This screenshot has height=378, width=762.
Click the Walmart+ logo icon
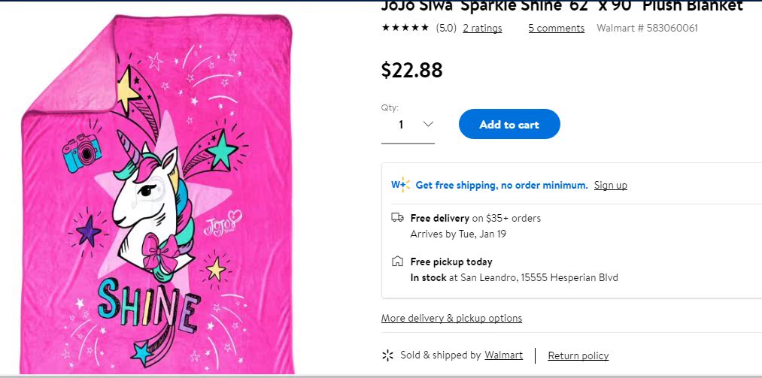coord(399,185)
